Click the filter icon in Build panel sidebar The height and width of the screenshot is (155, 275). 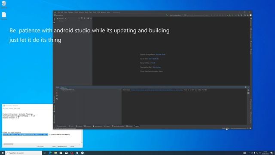pyautogui.click(x=57, y=99)
